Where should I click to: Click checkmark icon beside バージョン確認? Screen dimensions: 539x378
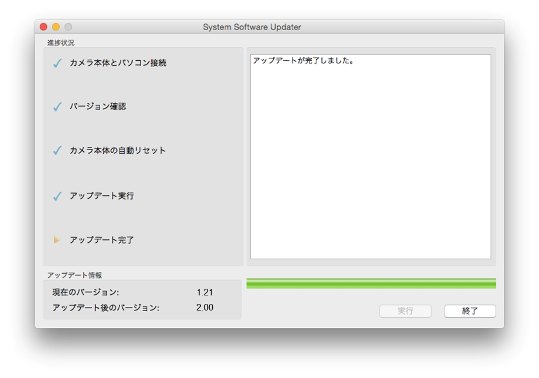(x=57, y=107)
